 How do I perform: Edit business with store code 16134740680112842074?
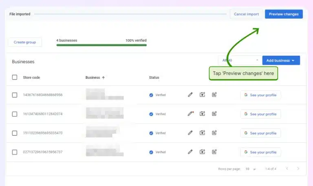click(190, 114)
